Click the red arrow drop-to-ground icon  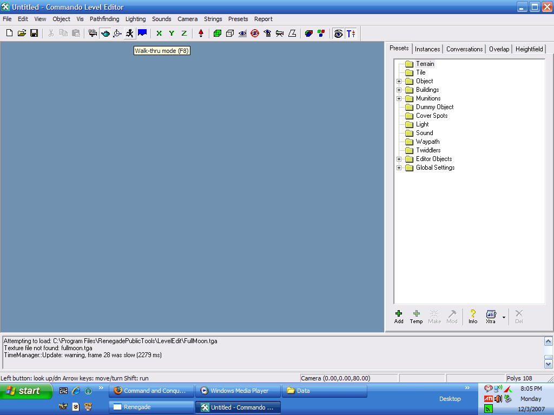201,34
